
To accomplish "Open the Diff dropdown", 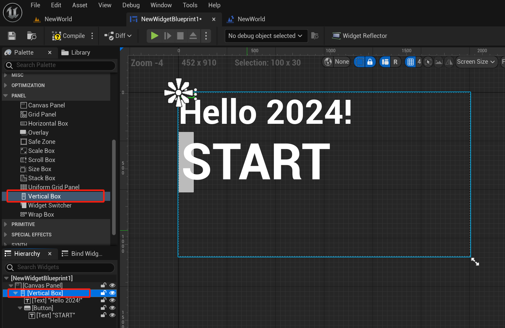I will coord(118,36).
